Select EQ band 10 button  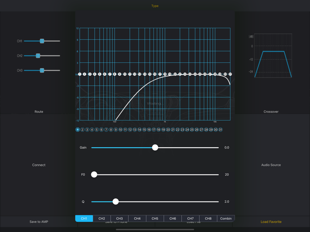point(120,129)
